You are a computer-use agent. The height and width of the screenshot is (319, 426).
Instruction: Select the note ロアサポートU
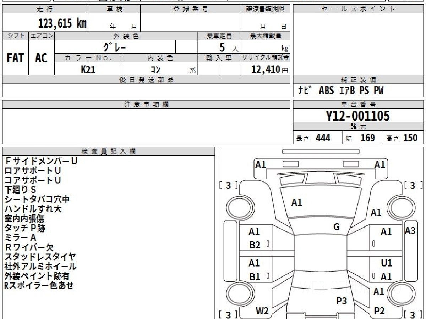(33, 170)
